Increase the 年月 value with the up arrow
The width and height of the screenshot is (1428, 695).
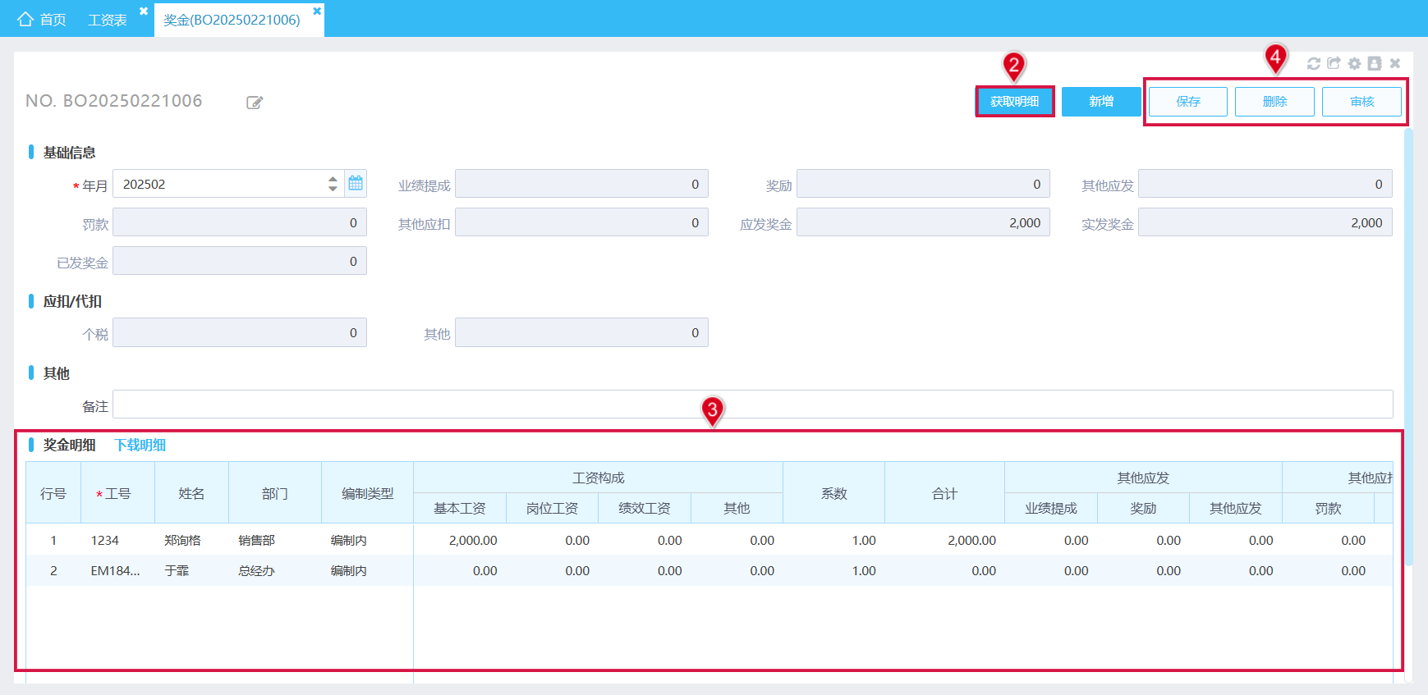(333, 178)
